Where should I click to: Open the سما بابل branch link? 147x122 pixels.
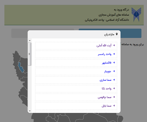coord(107,106)
